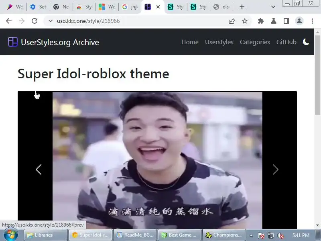Toggle dark mode with moon icon
Viewport: 321px width, 241px height.
tap(306, 42)
